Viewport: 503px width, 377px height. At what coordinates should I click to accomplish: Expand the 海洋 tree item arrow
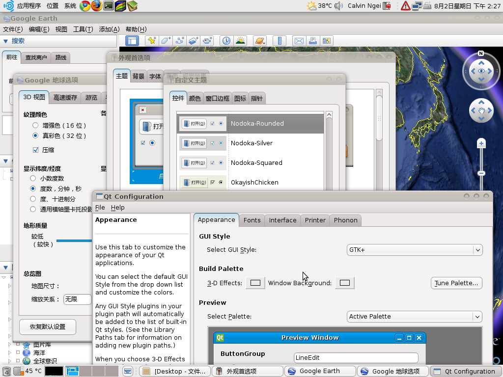(x=10, y=352)
